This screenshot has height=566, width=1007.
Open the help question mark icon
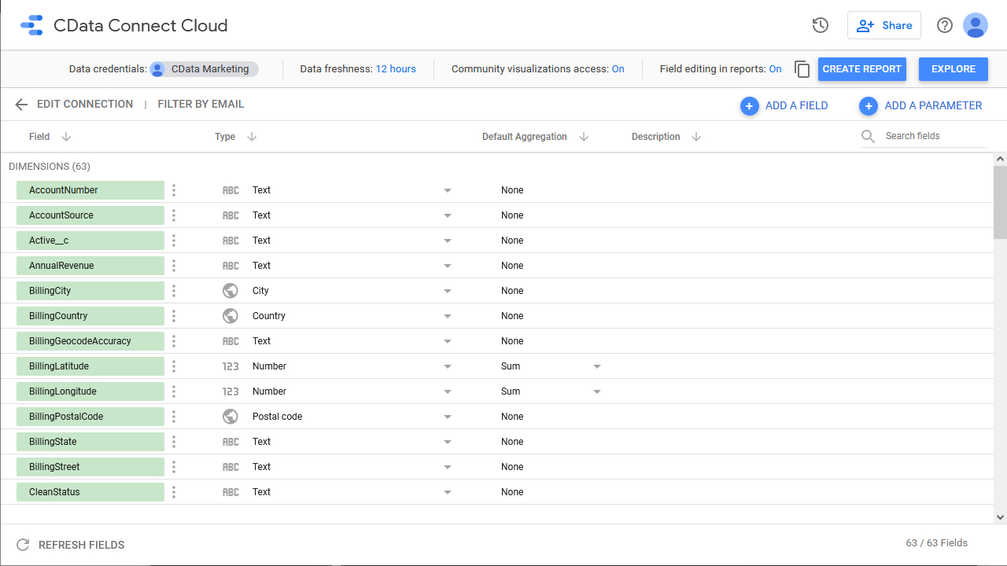pos(945,25)
